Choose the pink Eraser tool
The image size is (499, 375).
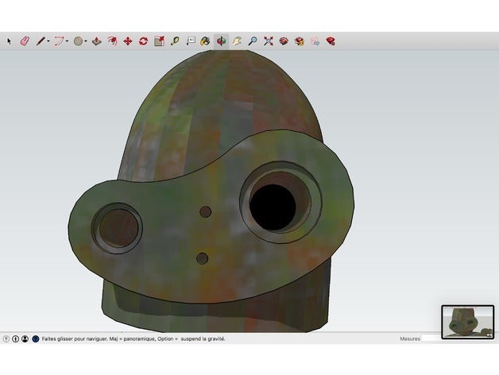click(24, 41)
